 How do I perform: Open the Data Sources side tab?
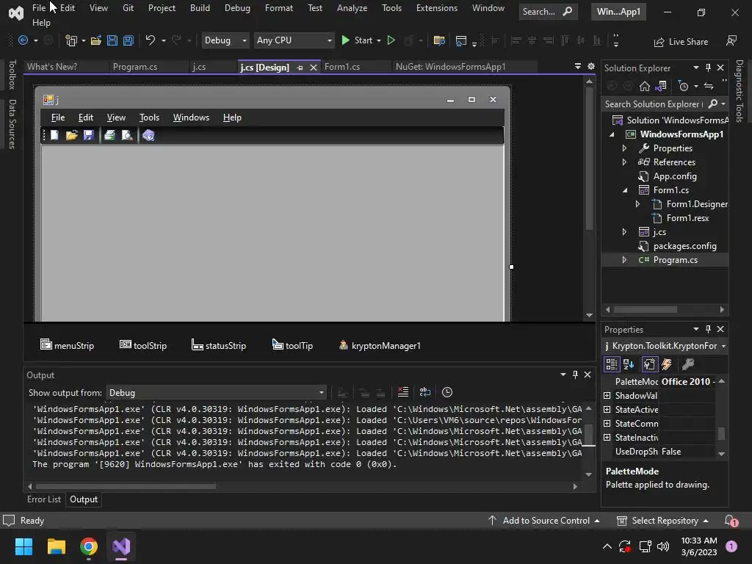point(12,124)
